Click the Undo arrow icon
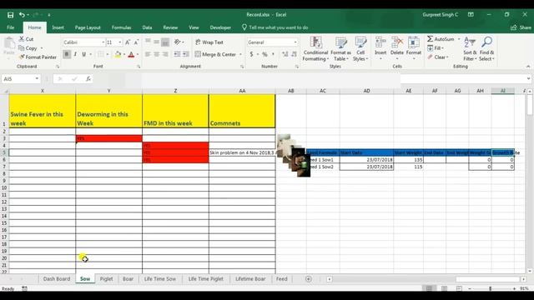This screenshot has width=534, height=300. click(x=22, y=15)
